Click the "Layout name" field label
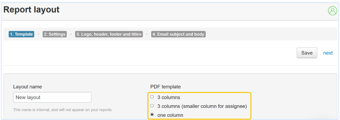 (28, 87)
